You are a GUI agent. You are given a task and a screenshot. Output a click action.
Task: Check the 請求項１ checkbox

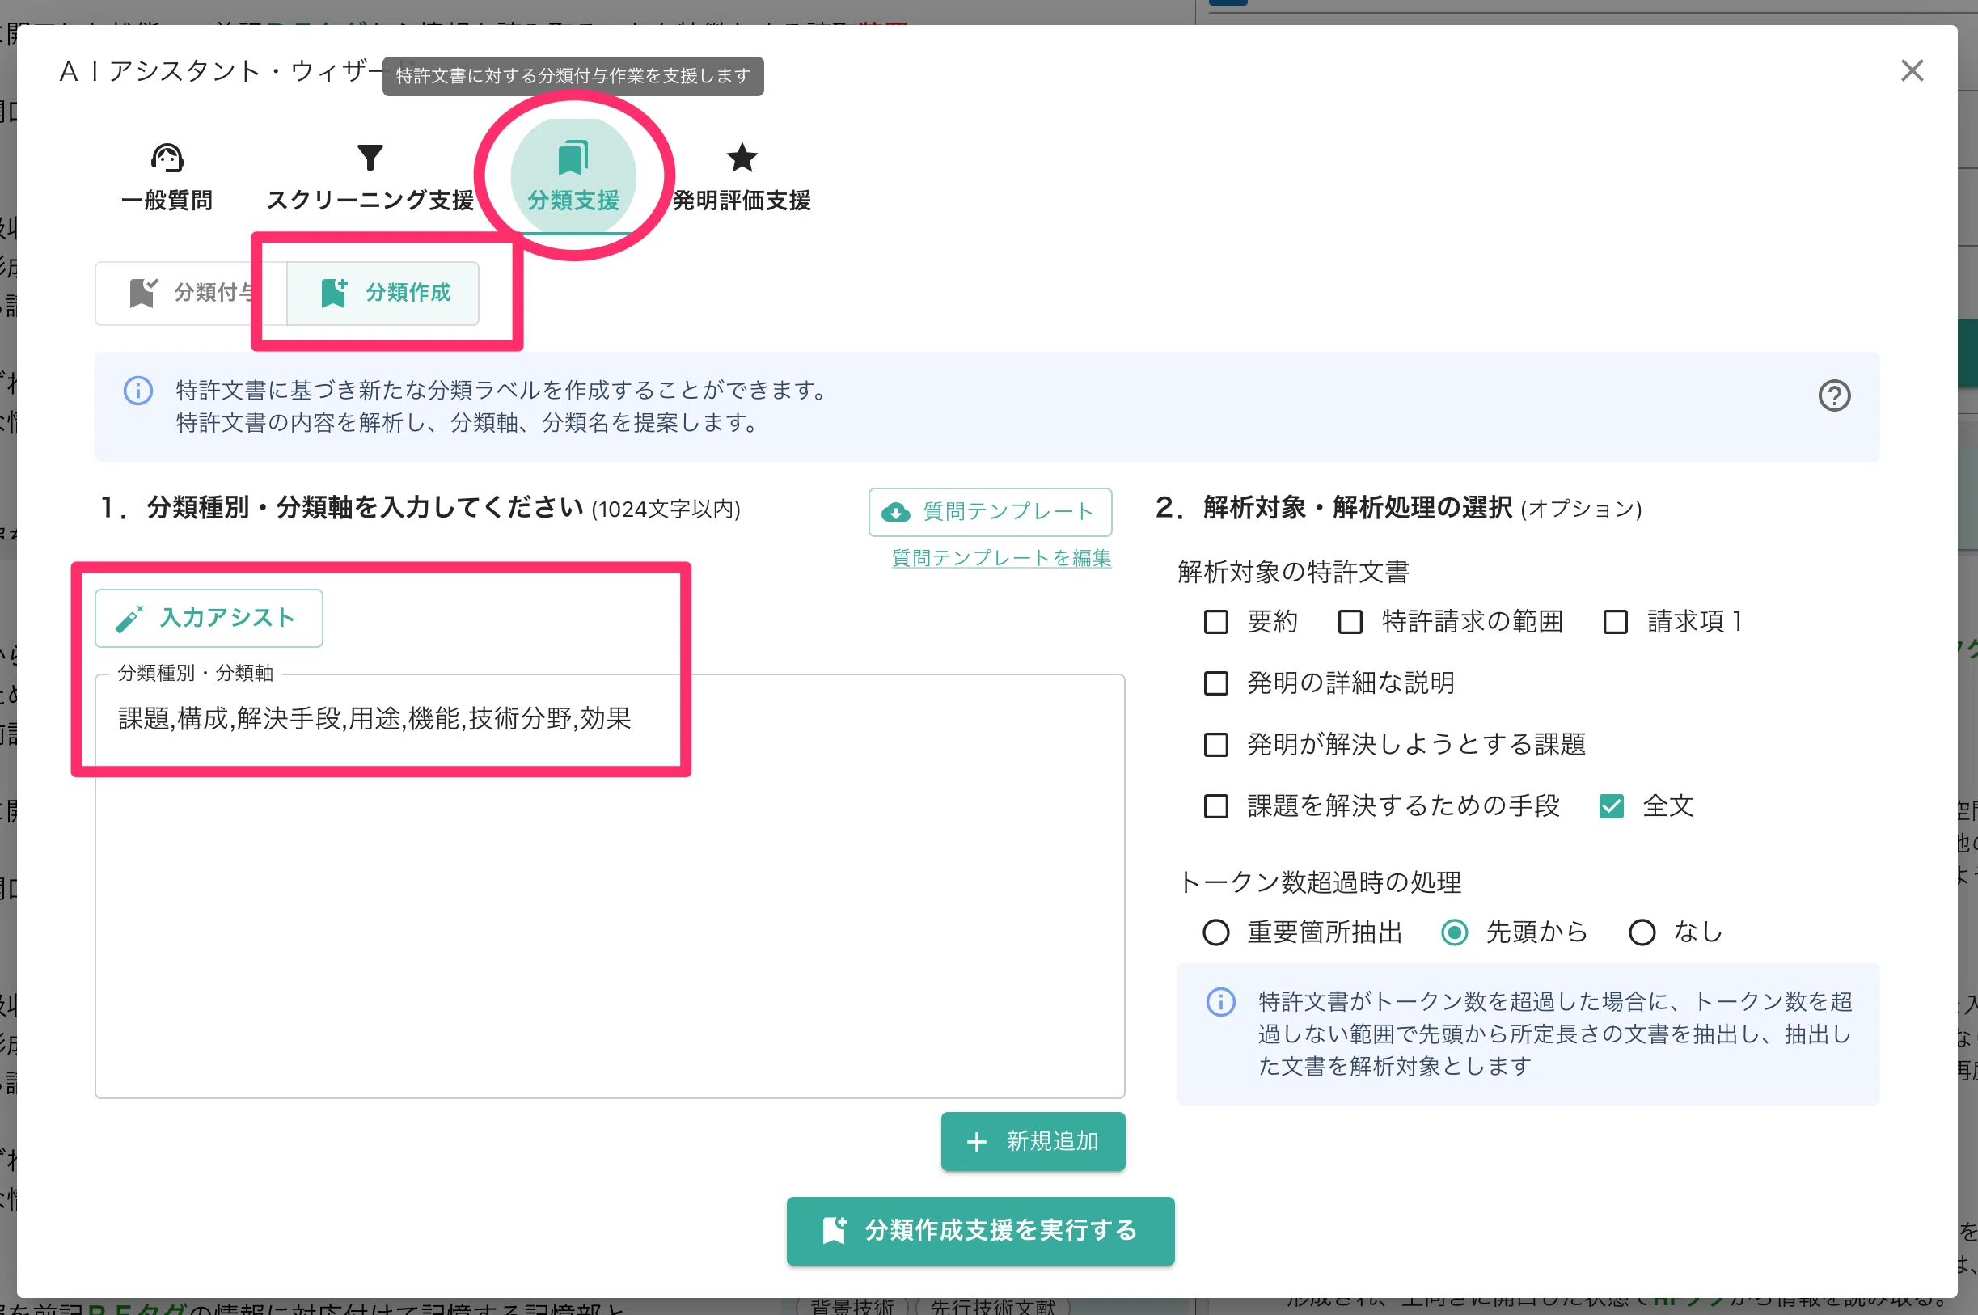1615,621
